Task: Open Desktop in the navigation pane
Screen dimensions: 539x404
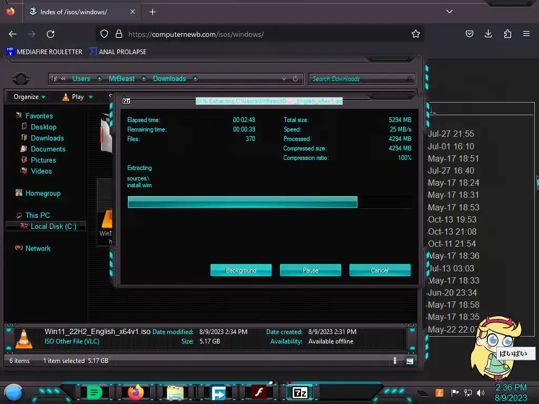Action: [x=43, y=127]
